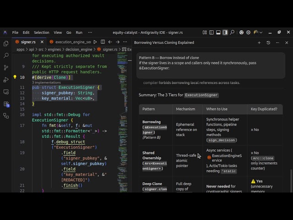Viewport: 293px width, 220px height.
Task: Click the 'Mechanism' table column header
Action: point(185,109)
